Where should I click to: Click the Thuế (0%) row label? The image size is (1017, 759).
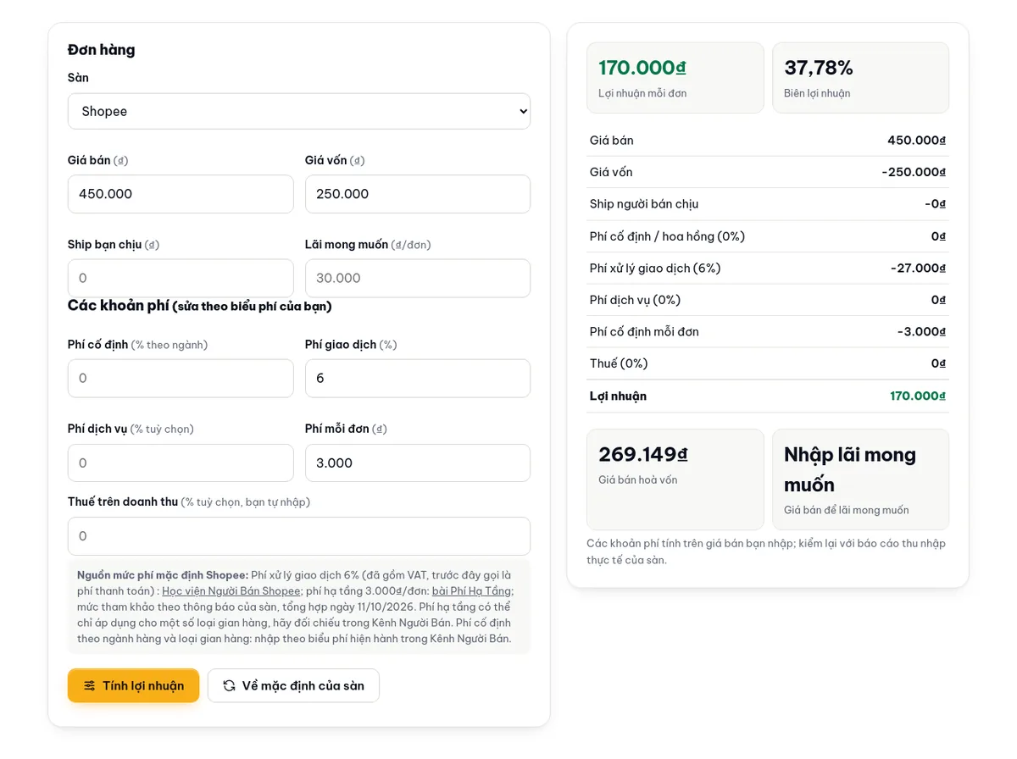click(x=619, y=363)
